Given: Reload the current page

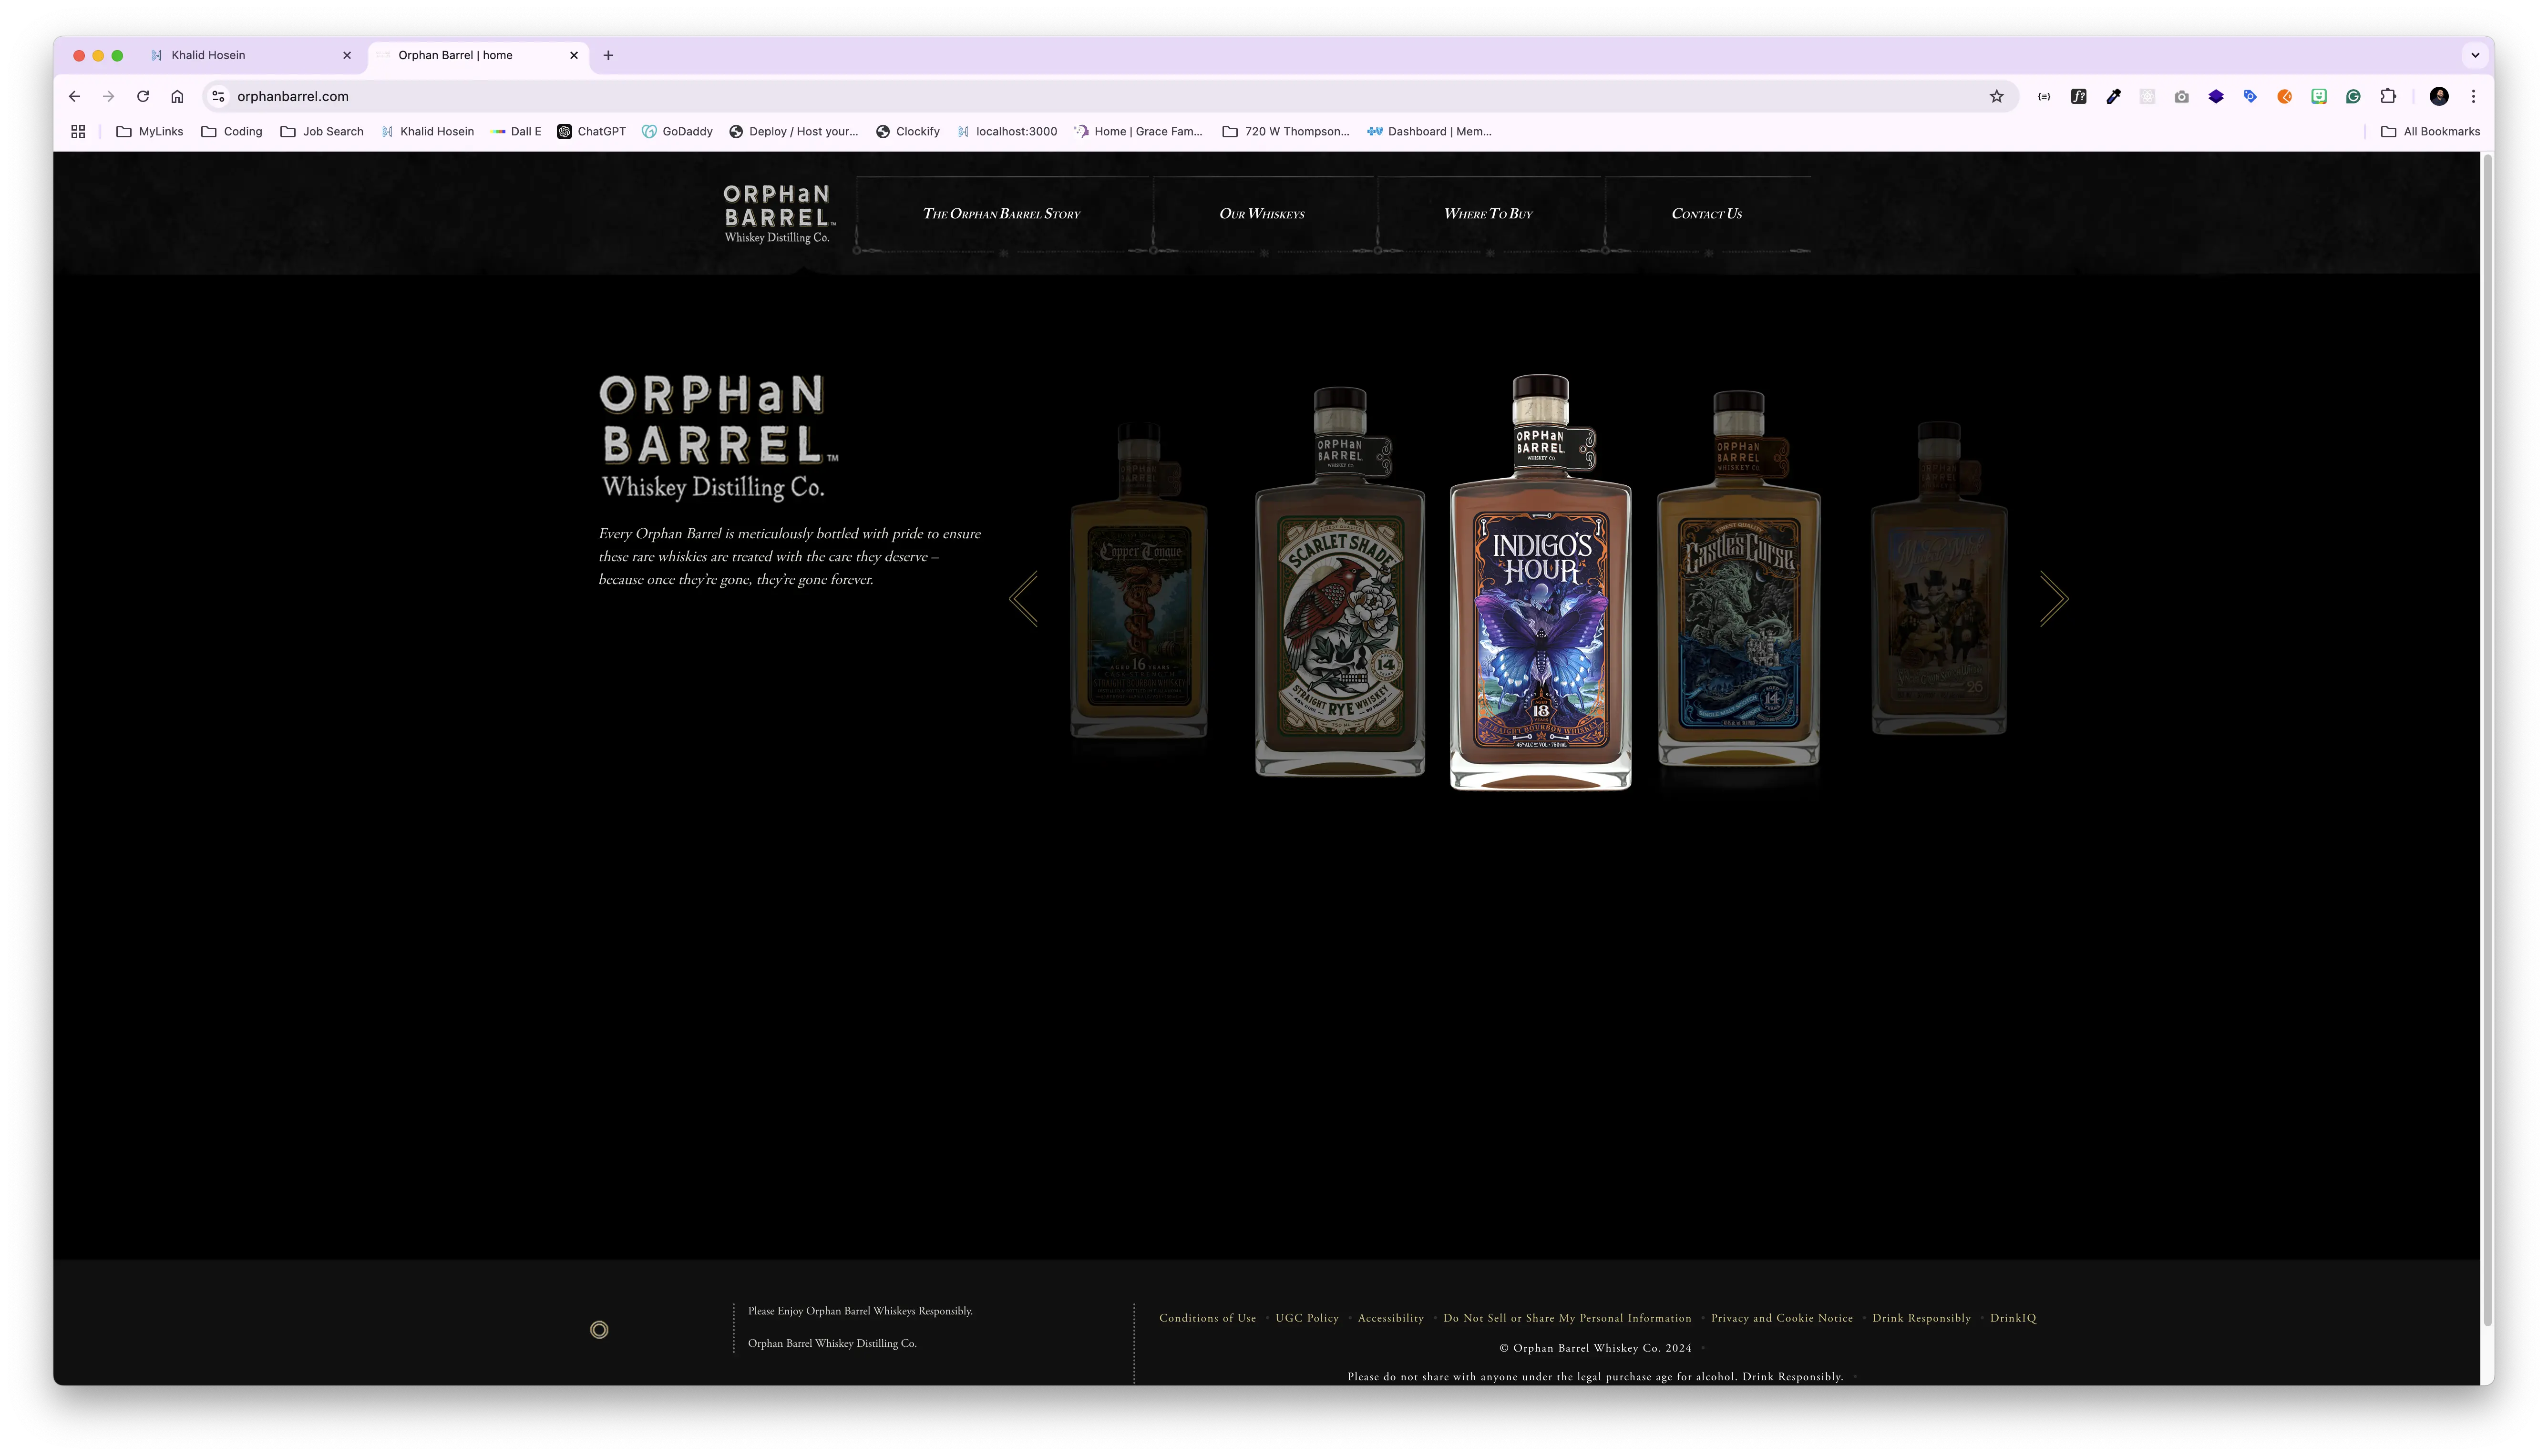Looking at the screenshot, I should (143, 96).
